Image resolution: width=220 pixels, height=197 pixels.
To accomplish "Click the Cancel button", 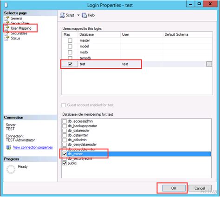I will tap(200, 188).
